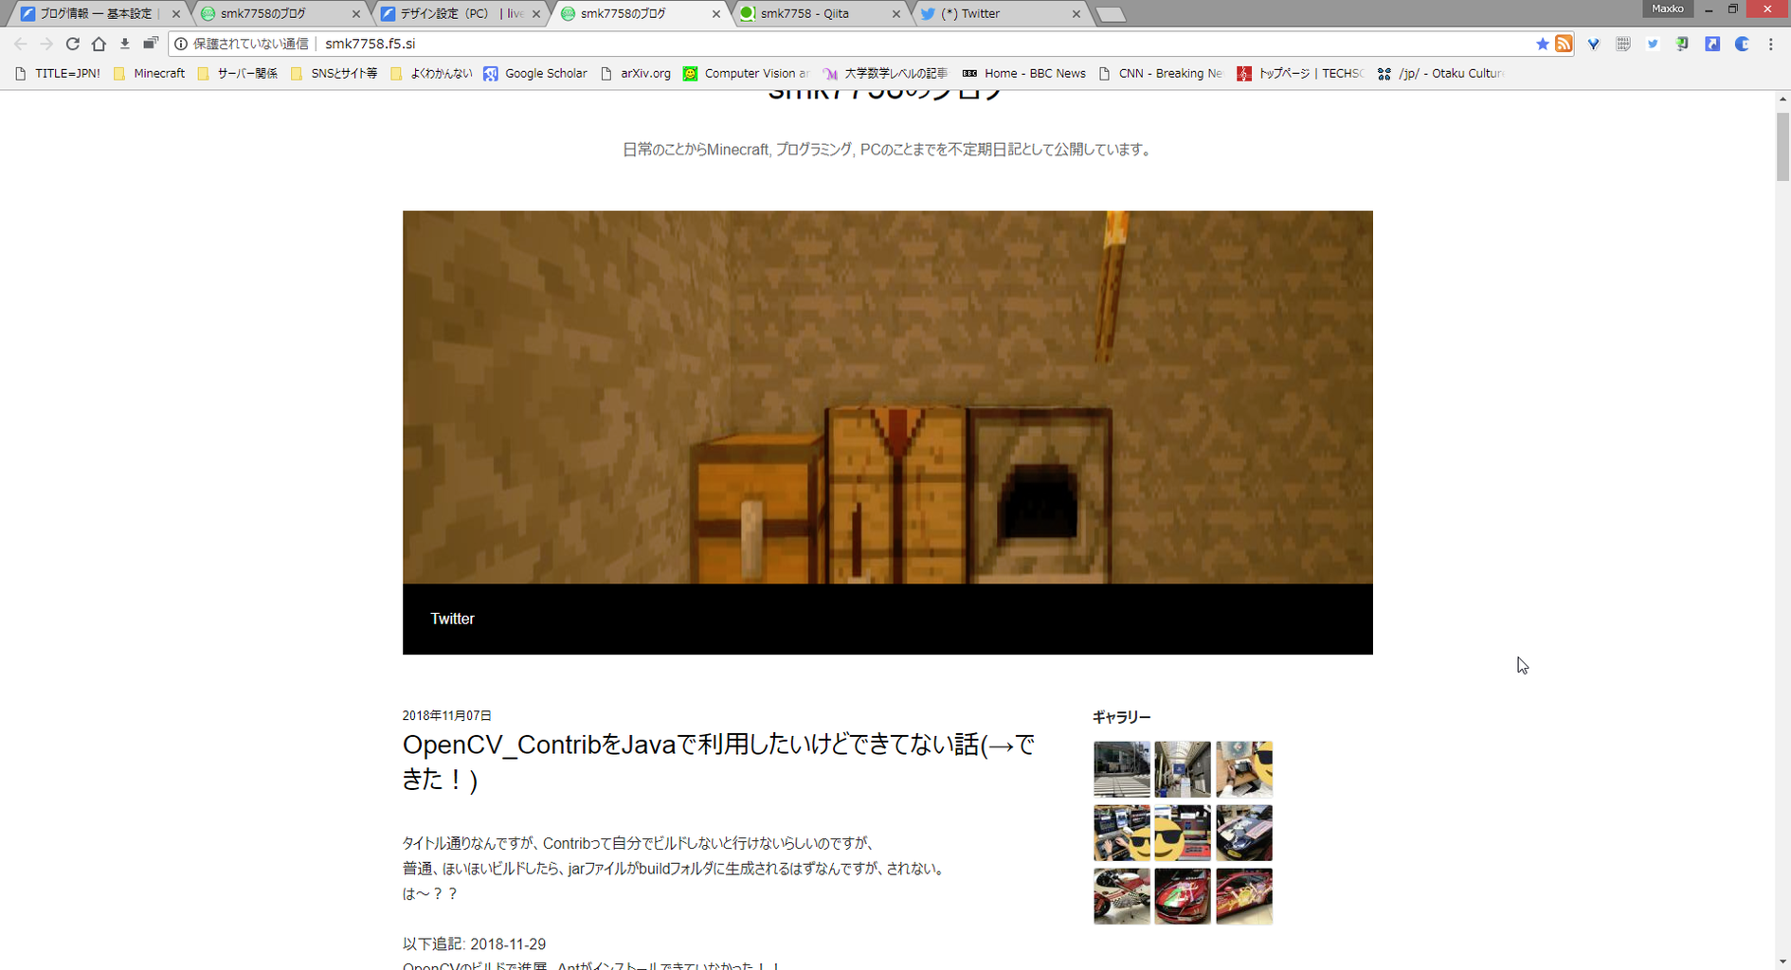
Task: Click the post date 2018年11月07日
Action: (x=447, y=715)
